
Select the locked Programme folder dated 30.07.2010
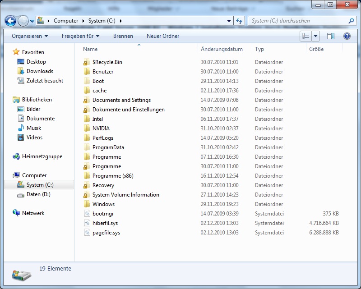(106, 166)
